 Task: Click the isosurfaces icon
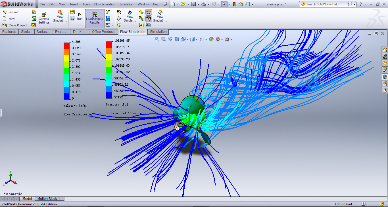tap(119, 25)
